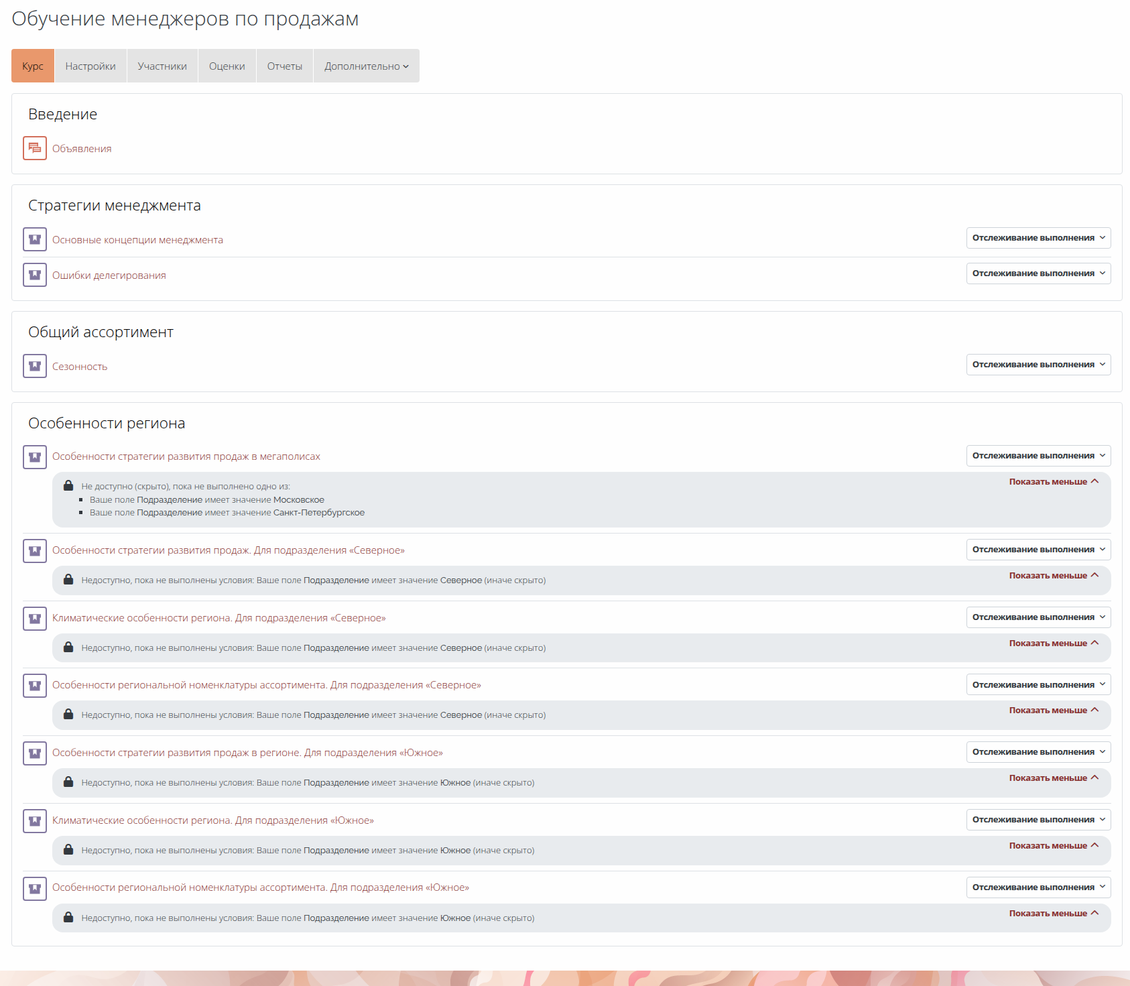
Task: Click the icon for the мегаполисах sales strategy activity
Action: click(35, 457)
